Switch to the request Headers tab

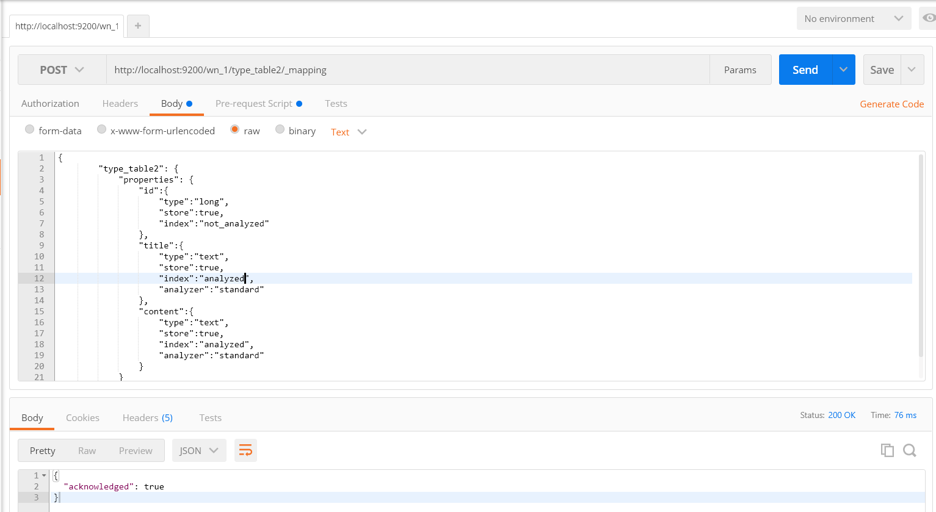coord(120,104)
